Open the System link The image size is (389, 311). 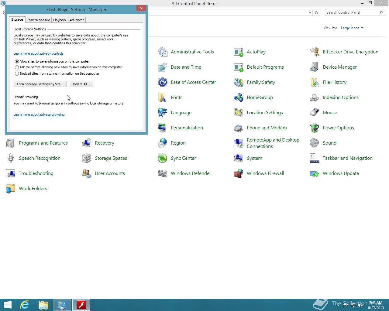pyautogui.click(x=254, y=158)
